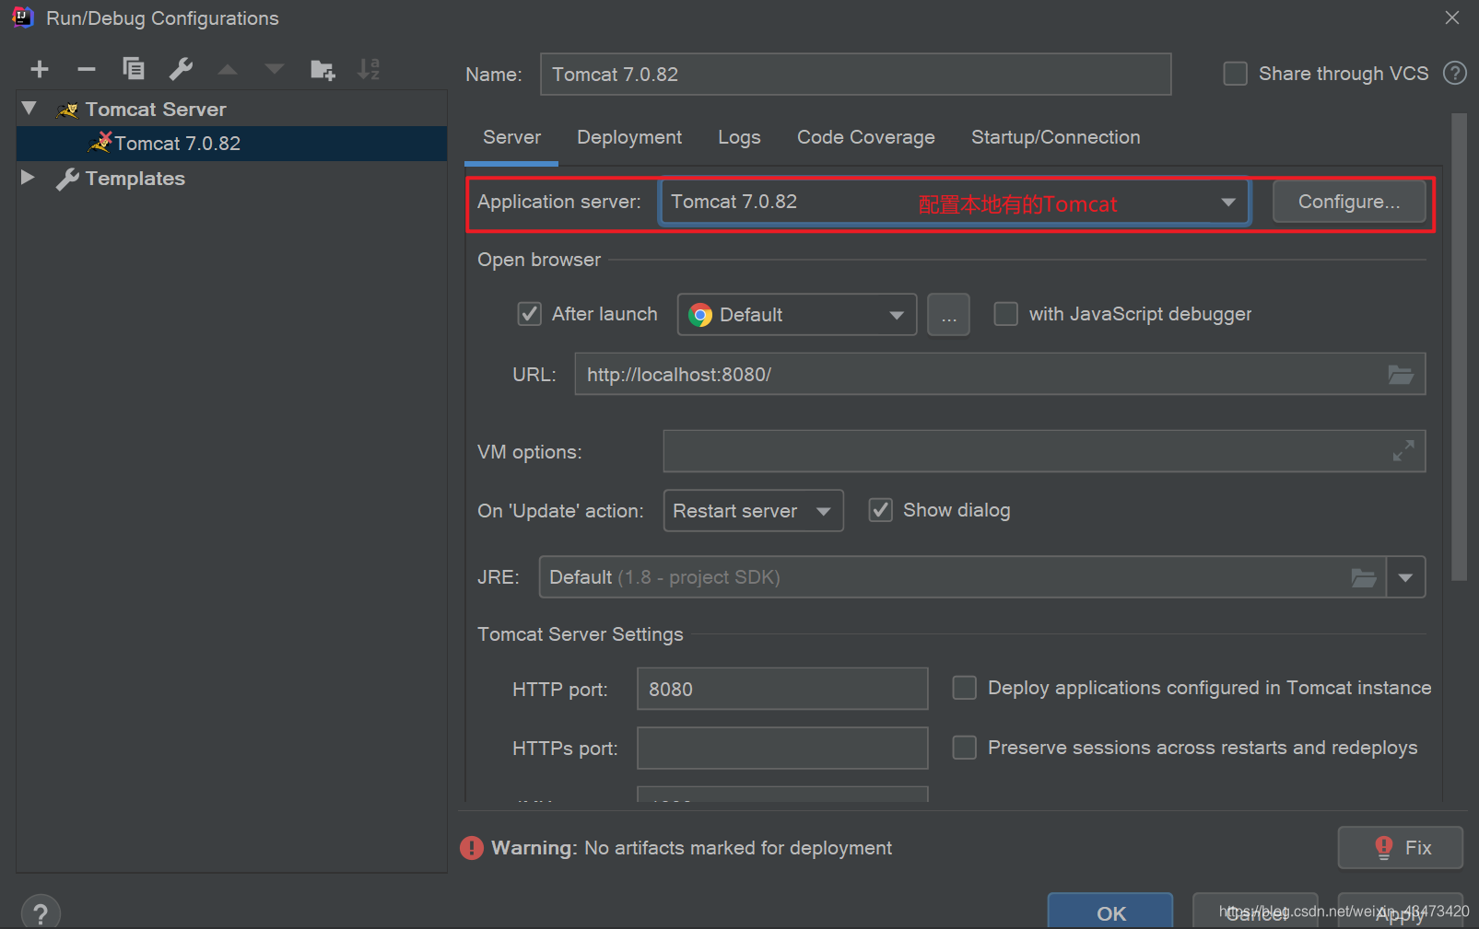
Task: Open help icon next to Share through VCS
Action: tap(1455, 74)
